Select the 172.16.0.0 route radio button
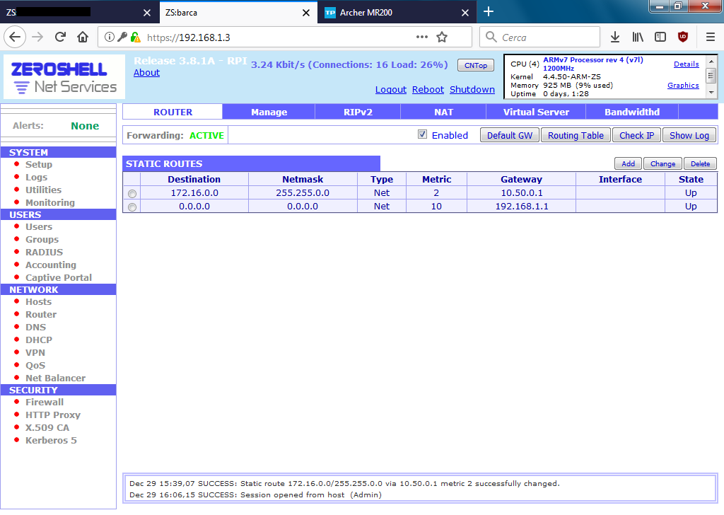 tap(132, 194)
